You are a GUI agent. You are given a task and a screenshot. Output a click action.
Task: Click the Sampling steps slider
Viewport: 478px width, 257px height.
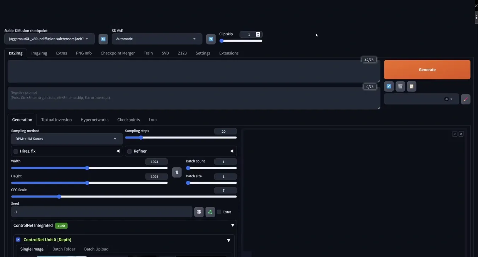pos(181,137)
